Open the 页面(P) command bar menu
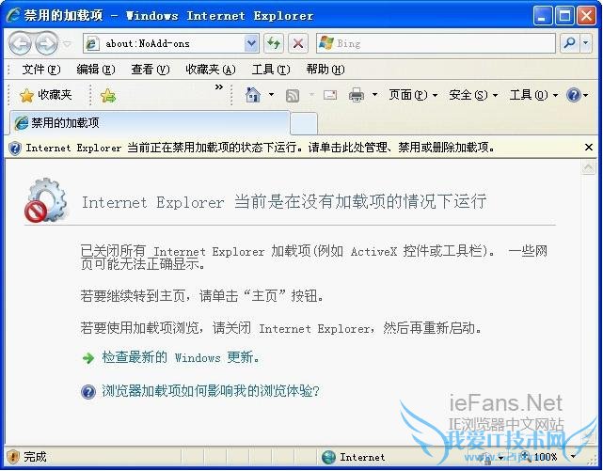The height and width of the screenshot is (471, 603). (413, 95)
